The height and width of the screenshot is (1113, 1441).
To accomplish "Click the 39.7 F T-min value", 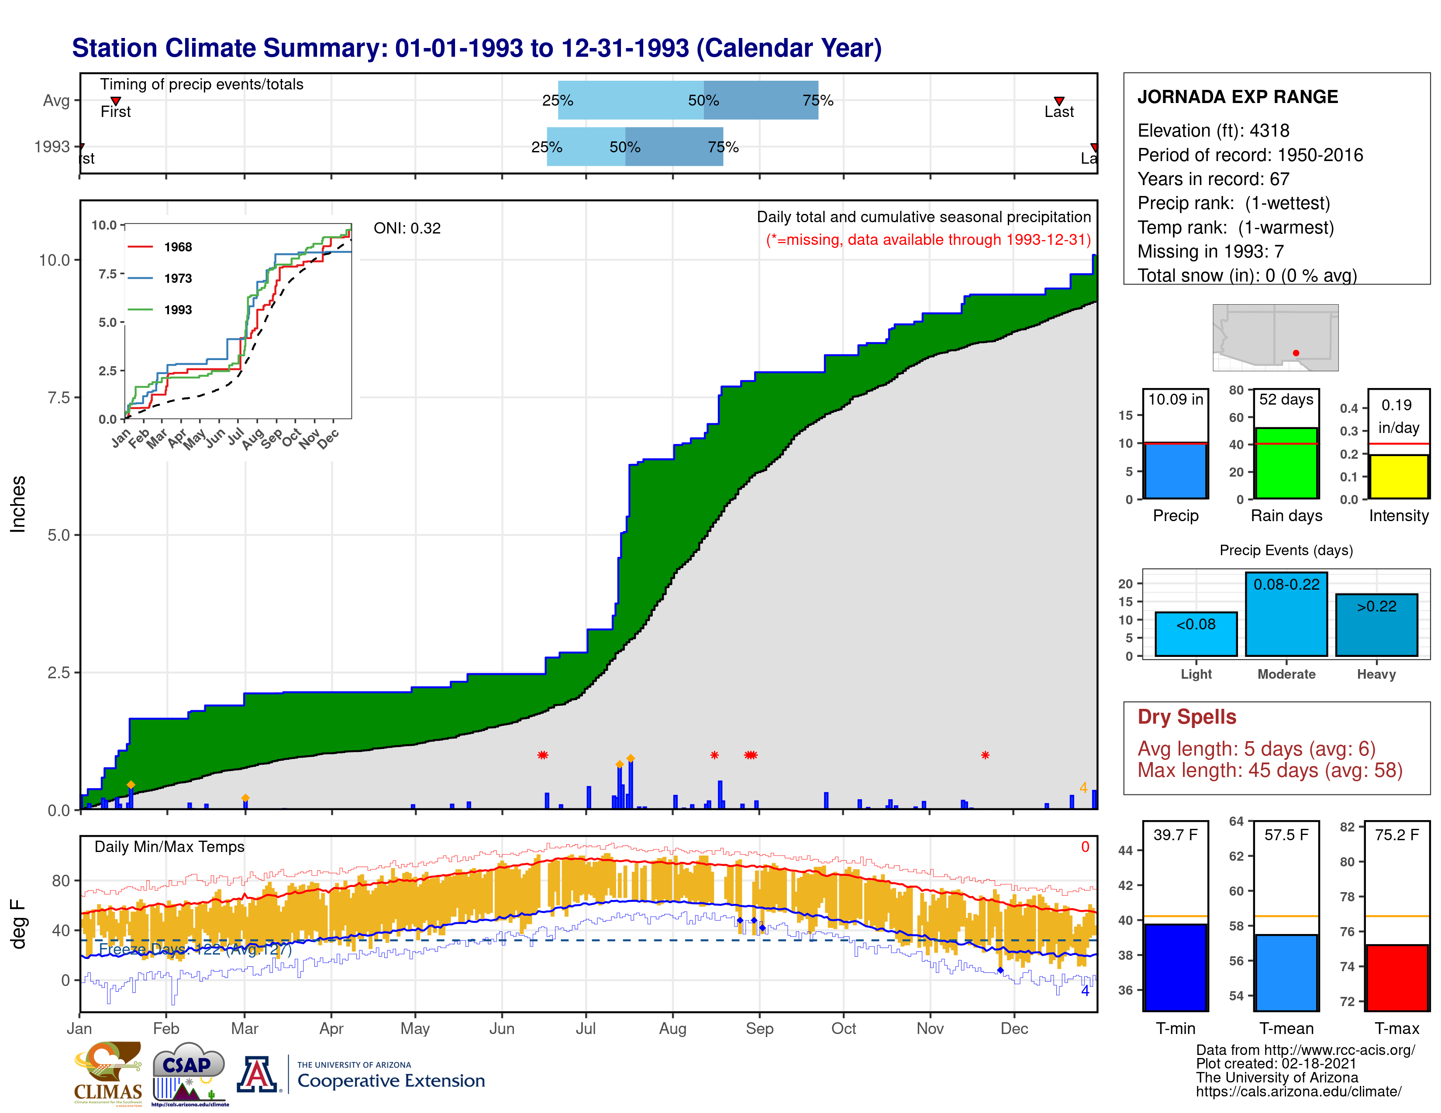I will (x=1175, y=835).
